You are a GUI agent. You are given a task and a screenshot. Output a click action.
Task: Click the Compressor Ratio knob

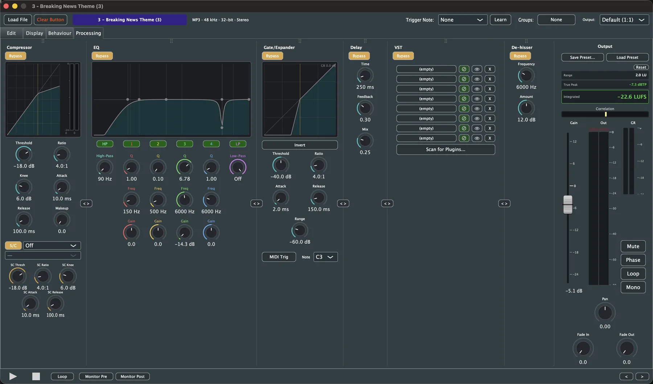pyautogui.click(x=62, y=154)
